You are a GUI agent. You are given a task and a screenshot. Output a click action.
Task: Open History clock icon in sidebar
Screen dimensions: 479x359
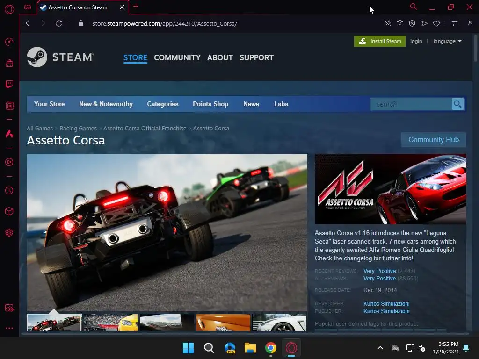coord(9,191)
